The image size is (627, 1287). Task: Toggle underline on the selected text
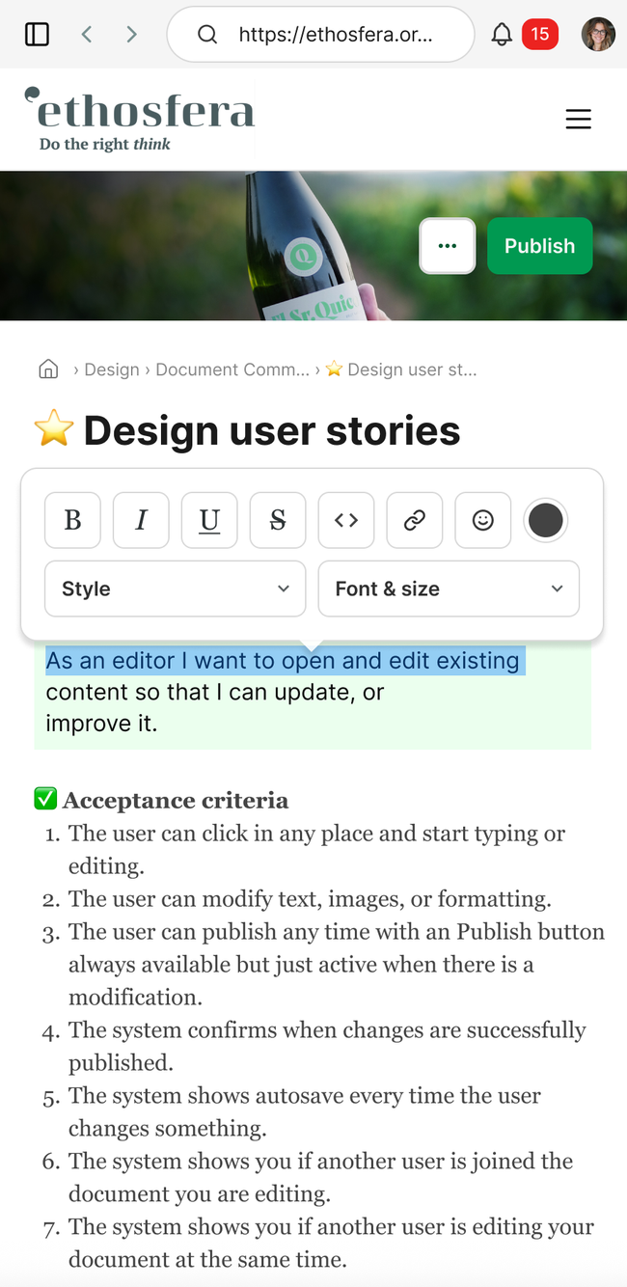coord(209,520)
